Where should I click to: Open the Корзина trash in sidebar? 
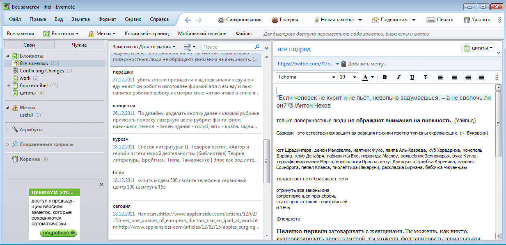[29, 159]
